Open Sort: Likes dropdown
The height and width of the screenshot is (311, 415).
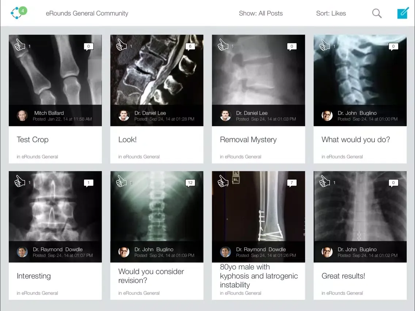tap(331, 14)
